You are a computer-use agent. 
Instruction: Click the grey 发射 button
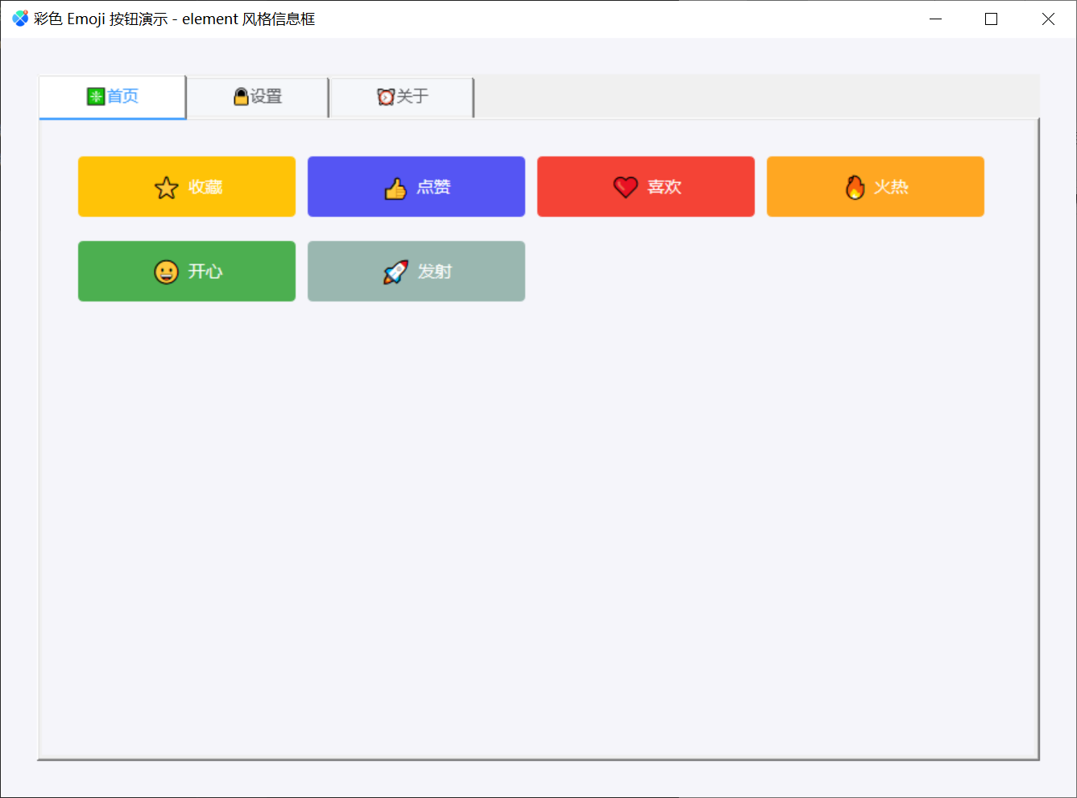(416, 272)
